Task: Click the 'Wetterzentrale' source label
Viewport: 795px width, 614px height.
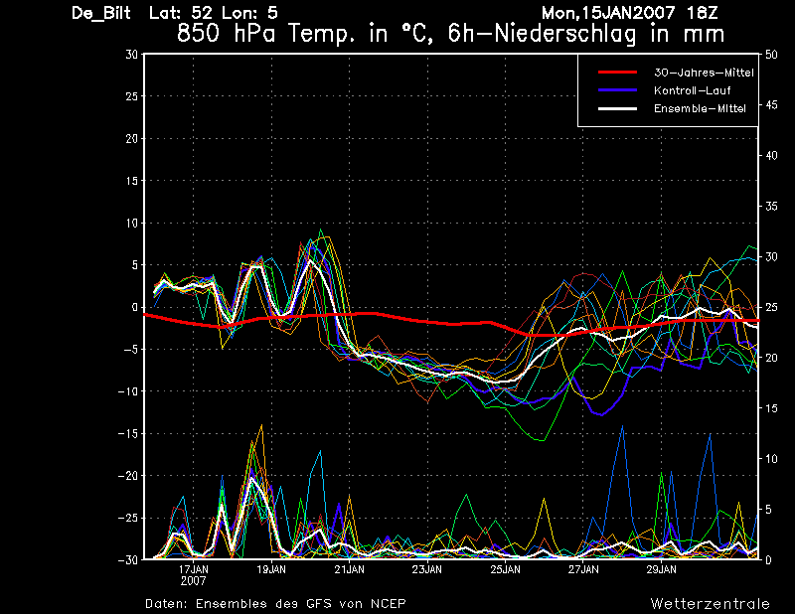Action: click(711, 604)
